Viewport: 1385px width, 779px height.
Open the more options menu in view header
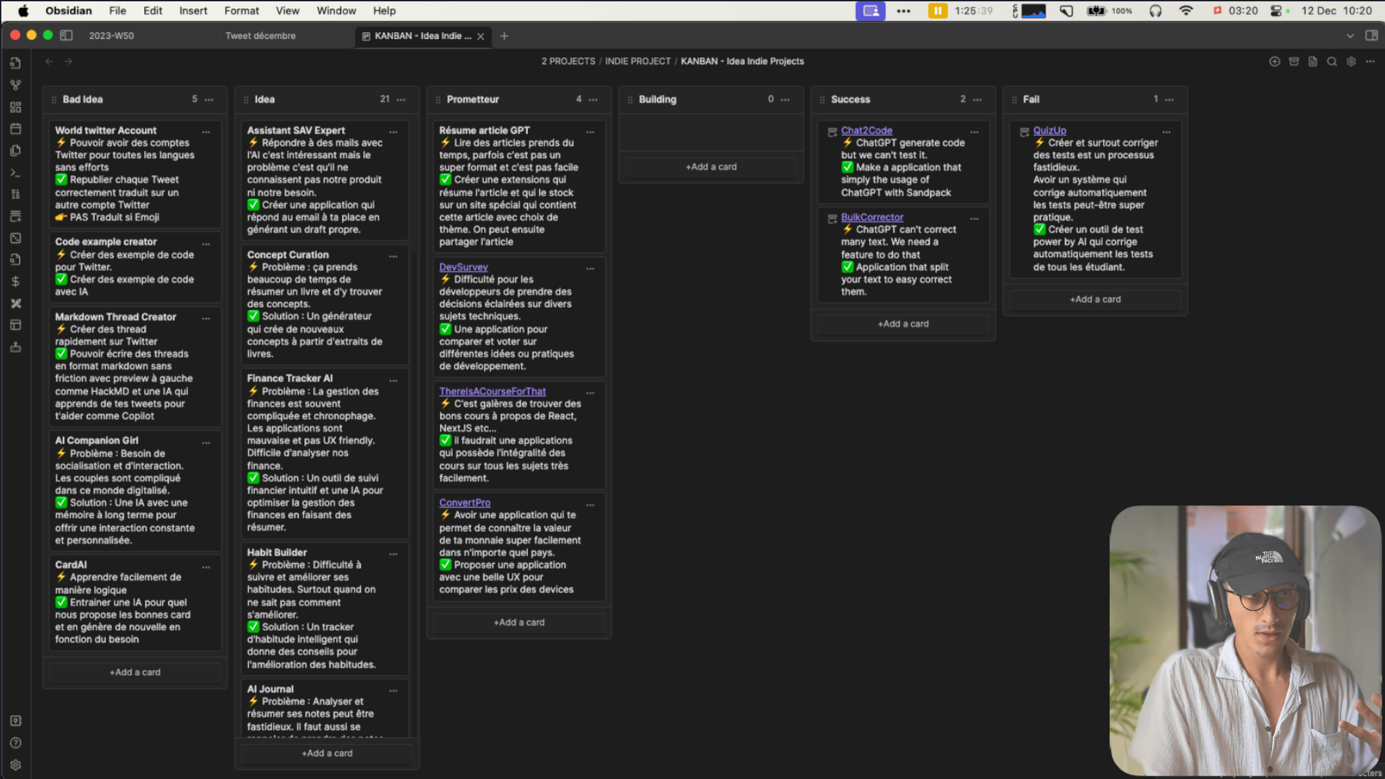(1370, 61)
